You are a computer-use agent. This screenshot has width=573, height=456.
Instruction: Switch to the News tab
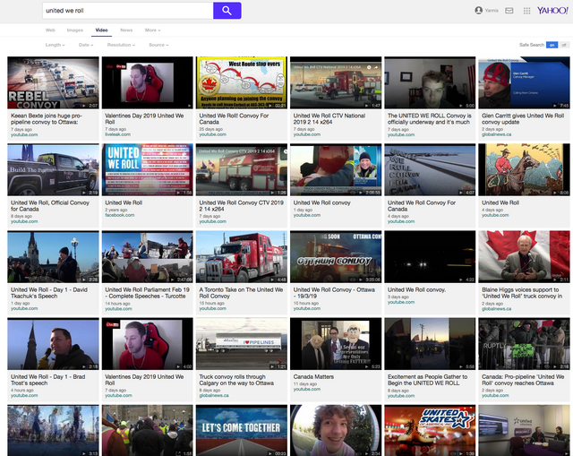click(126, 30)
